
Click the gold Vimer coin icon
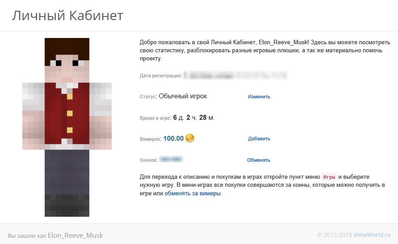coord(190,139)
